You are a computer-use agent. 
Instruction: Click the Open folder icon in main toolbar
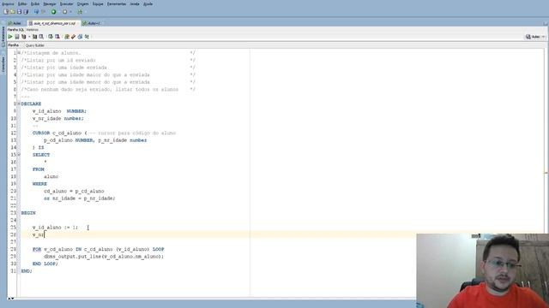pos(13,12)
